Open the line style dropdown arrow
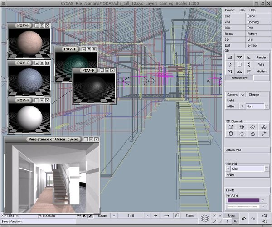 click(x=263, y=206)
